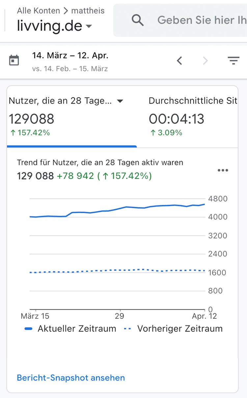Click the 'März 15' axis label
The height and width of the screenshot is (398, 247).
click(35, 316)
